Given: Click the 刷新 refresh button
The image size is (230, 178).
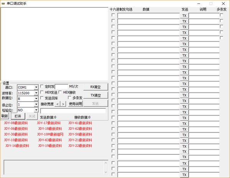Looking at the screenshot, I should click(x=5, y=116).
